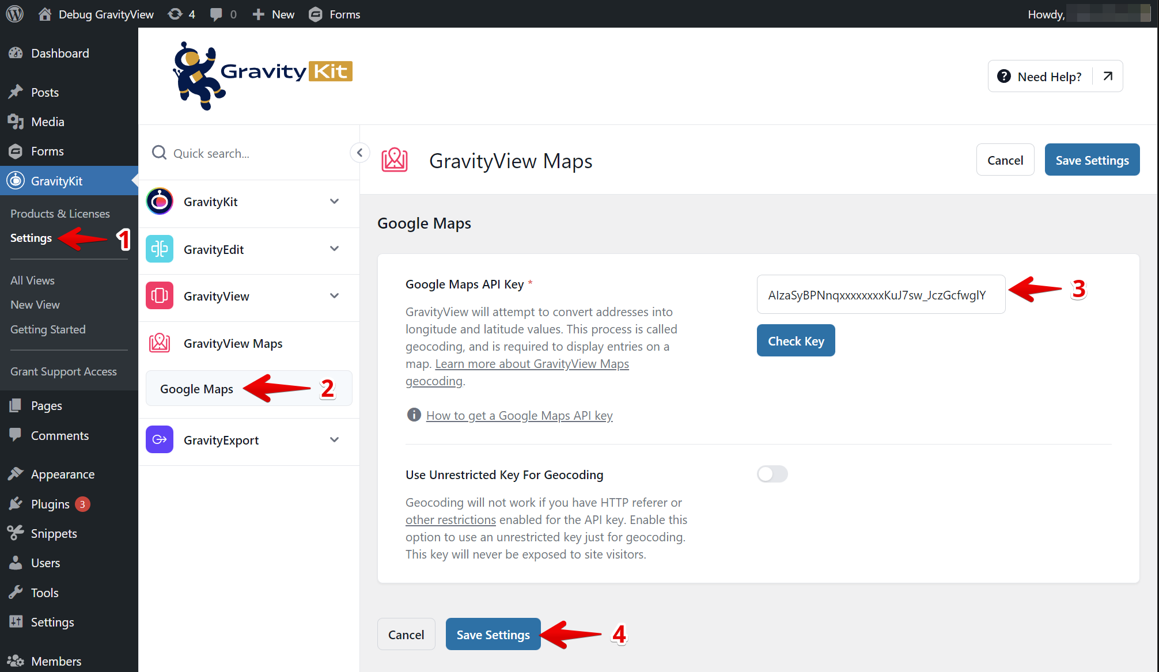This screenshot has height=672, width=1159.
Task: Click the Dashboard gauge icon
Action: click(16, 53)
